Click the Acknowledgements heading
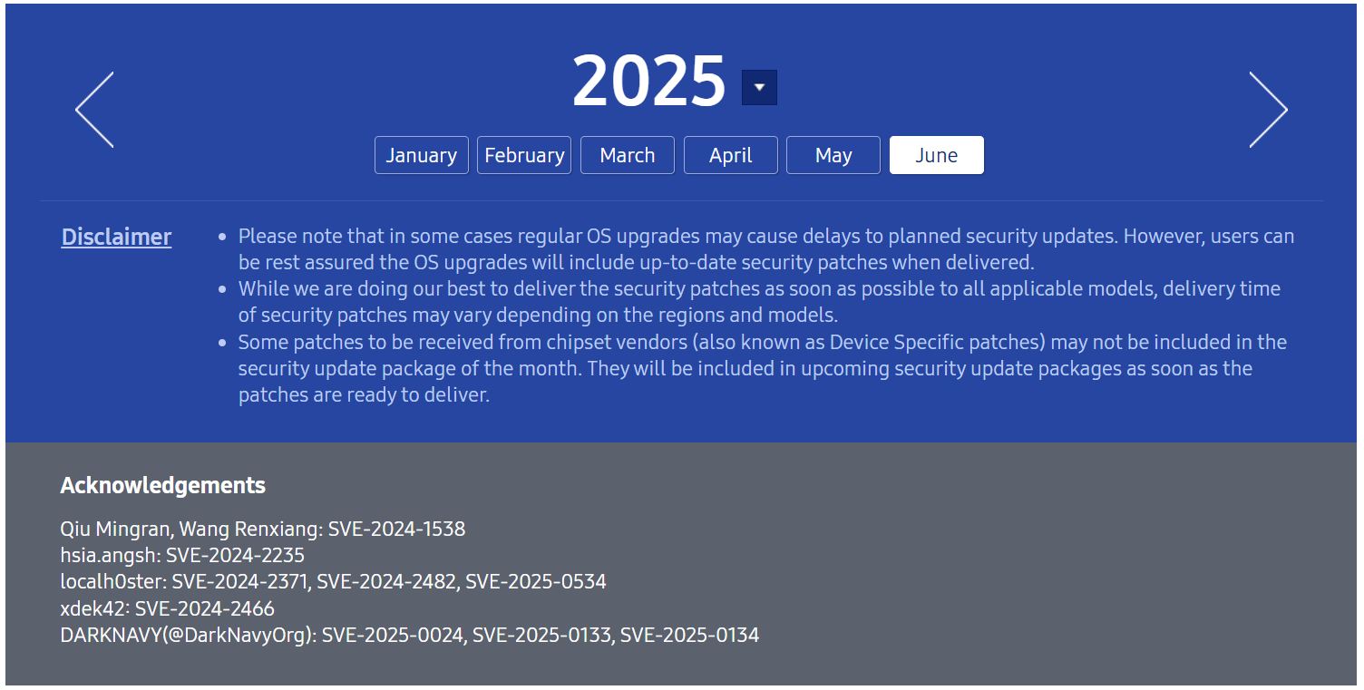This screenshot has width=1364, height=690. click(162, 485)
